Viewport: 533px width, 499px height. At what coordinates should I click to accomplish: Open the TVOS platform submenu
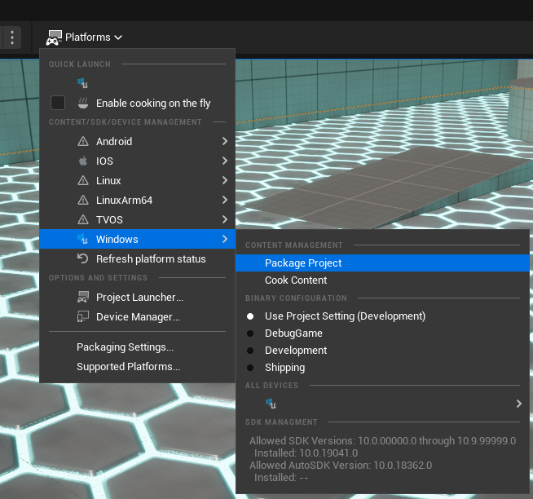click(x=137, y=219)
